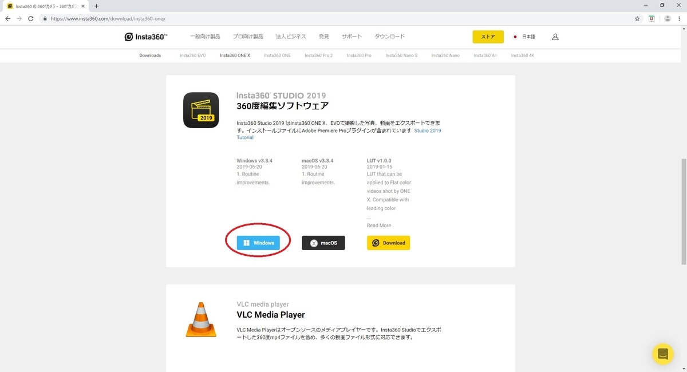Select Insta360 ONE X tab

[x=235, y=56]
